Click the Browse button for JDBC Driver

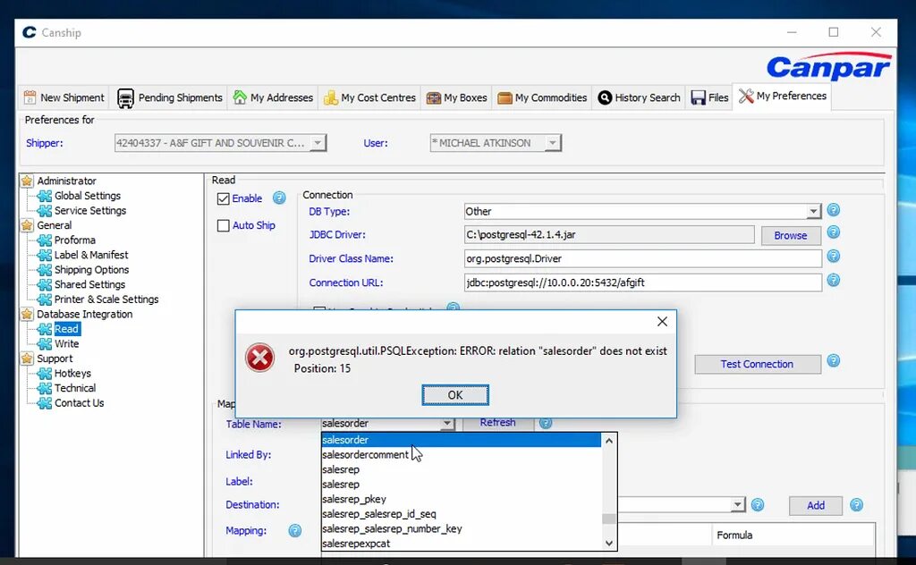[x=791, y=235]
